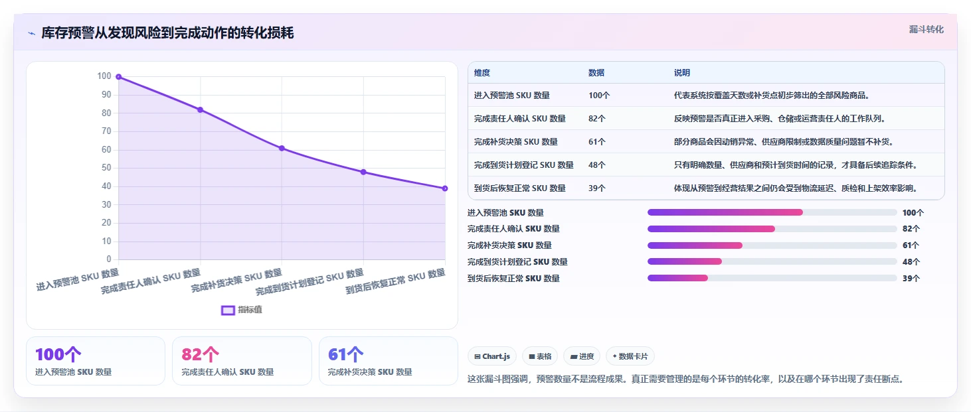Image resolution: width=971 pixels, height=412 pixels.
Task: Open the 82个 完成责任人确认 data card
Action: (x=242, y=361)
